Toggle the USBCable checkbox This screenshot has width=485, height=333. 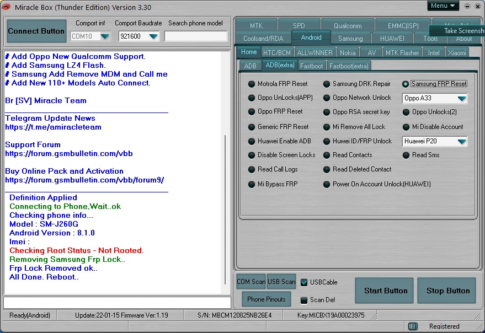pos(304,282)
